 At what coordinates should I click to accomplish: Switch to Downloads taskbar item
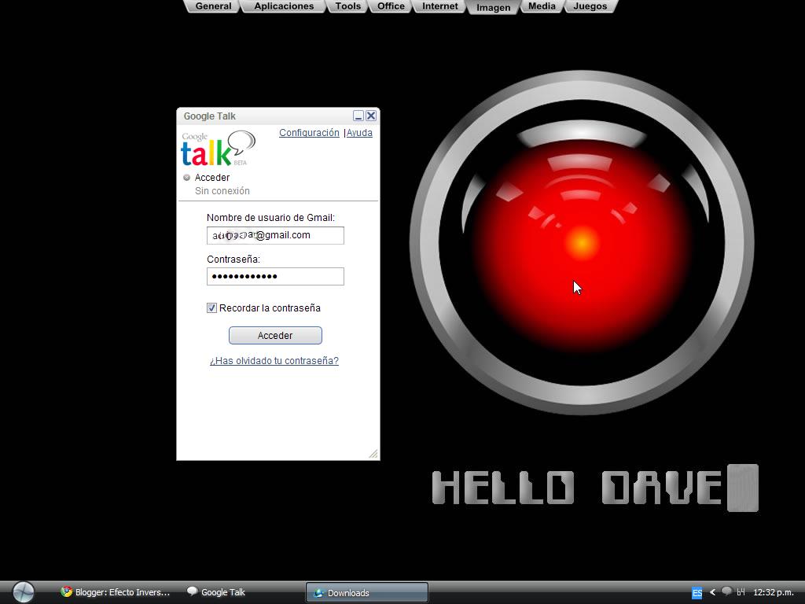pos(366,593)
